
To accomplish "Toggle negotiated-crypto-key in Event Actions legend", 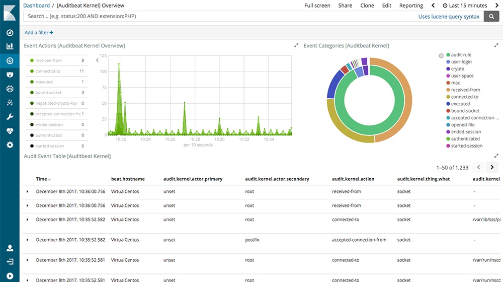I will [57, 103].
